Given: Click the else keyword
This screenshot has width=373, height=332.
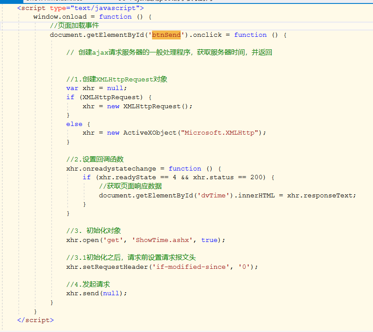Looking at the screenshot, I should (x=74, y=124).
